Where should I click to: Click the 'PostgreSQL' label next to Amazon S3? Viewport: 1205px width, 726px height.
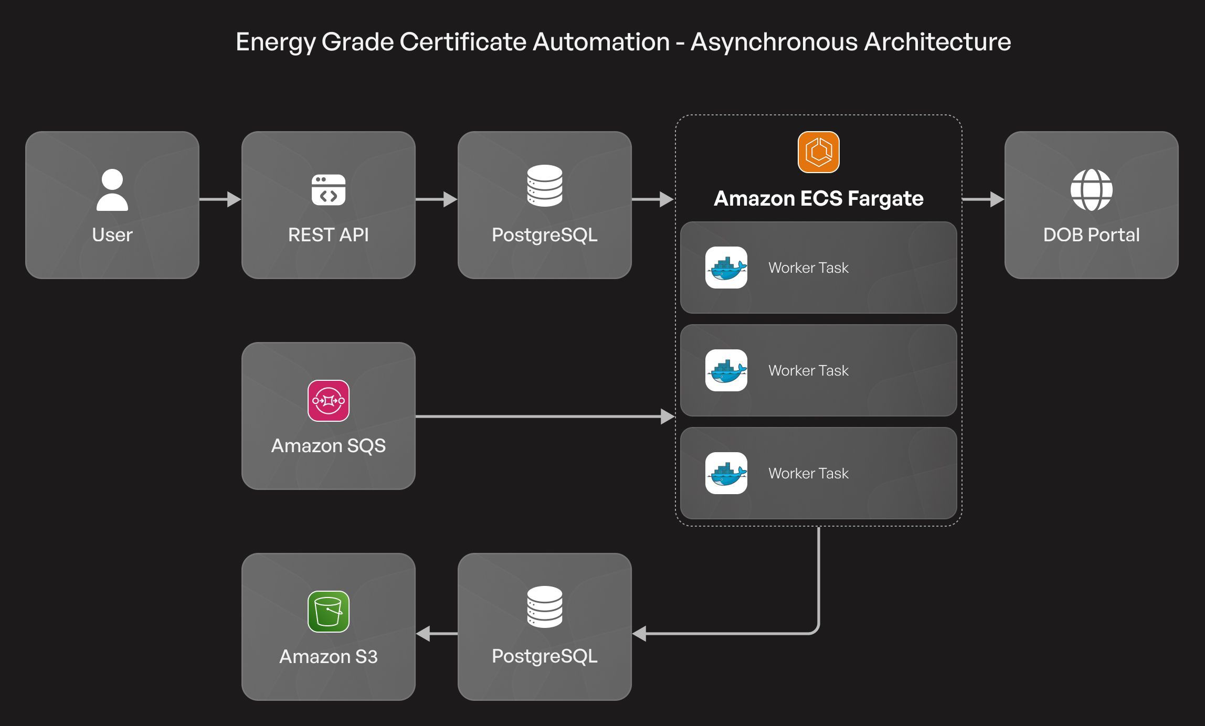pos(545,657)
